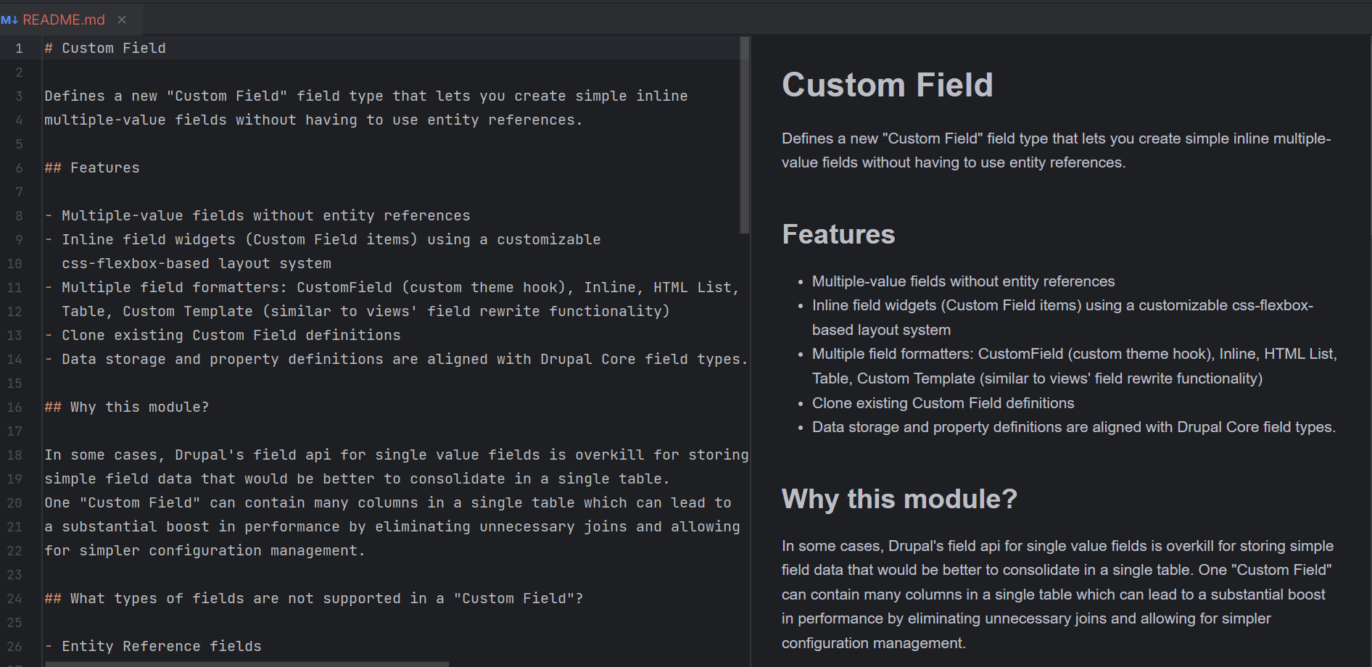The image size is (1372, 667).
Task: Click the Features heading in the preview pane
Action: point(838,234)
